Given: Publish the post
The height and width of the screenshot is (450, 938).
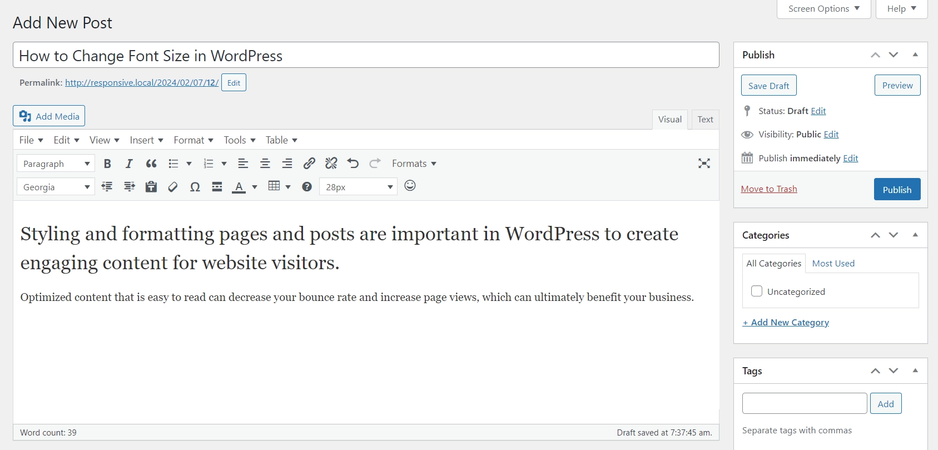Looking at the screenshot, I should (897, 189).
